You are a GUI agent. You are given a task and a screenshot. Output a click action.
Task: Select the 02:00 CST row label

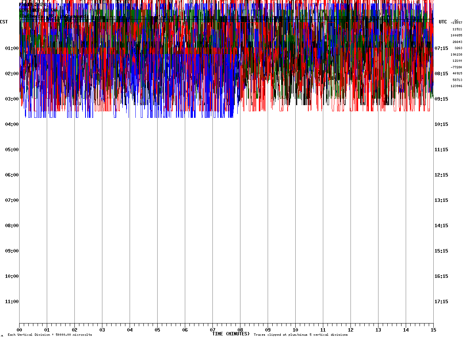[12, 74]
